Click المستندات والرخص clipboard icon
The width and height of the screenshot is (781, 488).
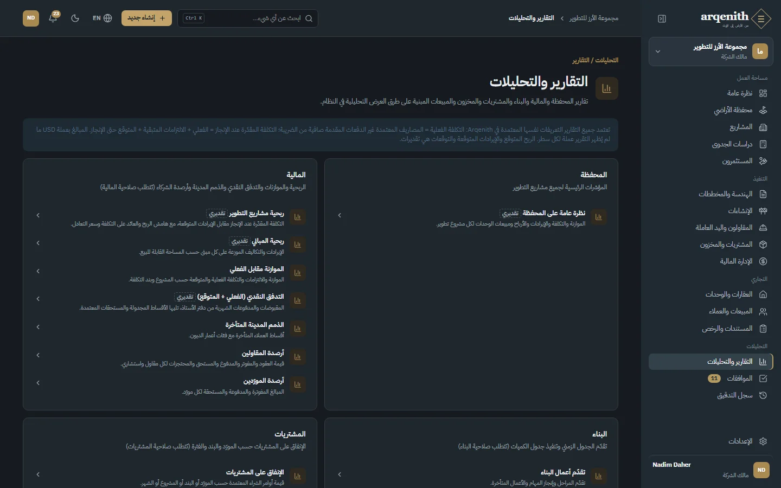[763, 329]
